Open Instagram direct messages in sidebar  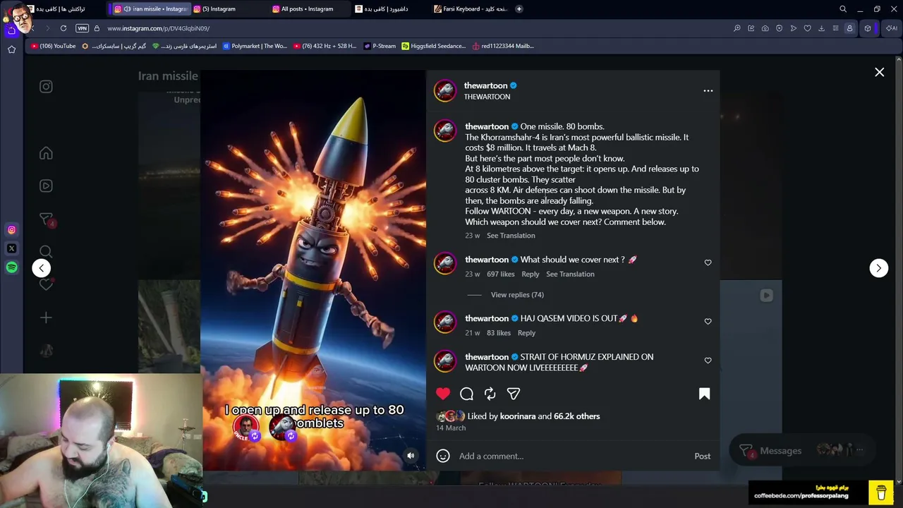46,219
